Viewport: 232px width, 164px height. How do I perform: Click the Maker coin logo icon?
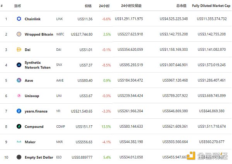[19, 142]
